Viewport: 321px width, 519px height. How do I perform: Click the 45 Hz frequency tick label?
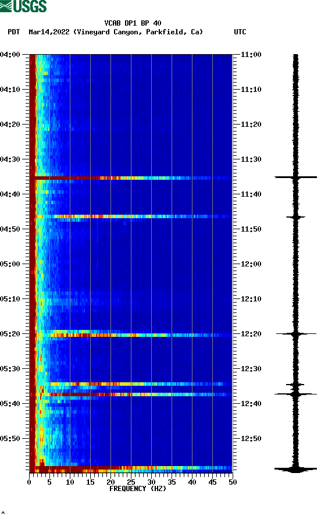tap(212, 482)
